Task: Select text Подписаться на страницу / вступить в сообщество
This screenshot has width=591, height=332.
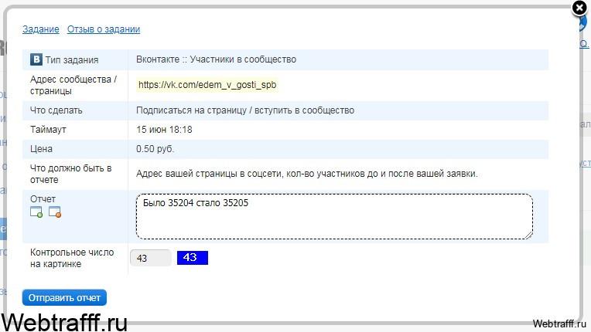Action: pos(245,110)
